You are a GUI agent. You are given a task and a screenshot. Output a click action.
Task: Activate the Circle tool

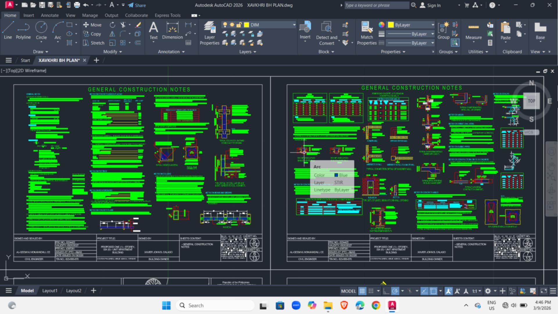[x=41, y=30]
